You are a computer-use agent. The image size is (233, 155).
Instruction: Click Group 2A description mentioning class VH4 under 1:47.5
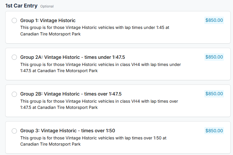[x=100, y=68]
